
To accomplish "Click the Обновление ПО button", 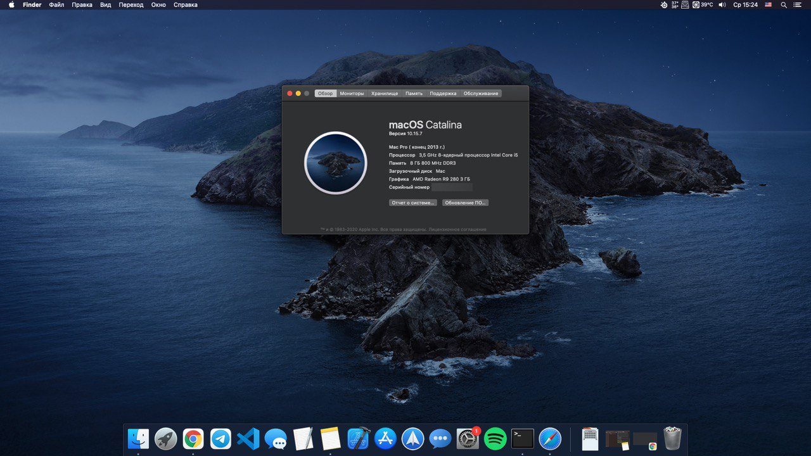I will [x=465, y=203].
